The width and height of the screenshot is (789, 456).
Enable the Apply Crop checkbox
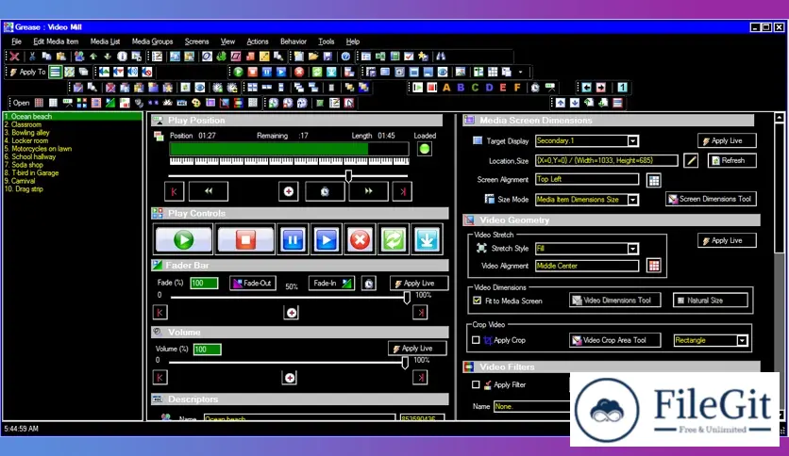click(x=476, y=340)
